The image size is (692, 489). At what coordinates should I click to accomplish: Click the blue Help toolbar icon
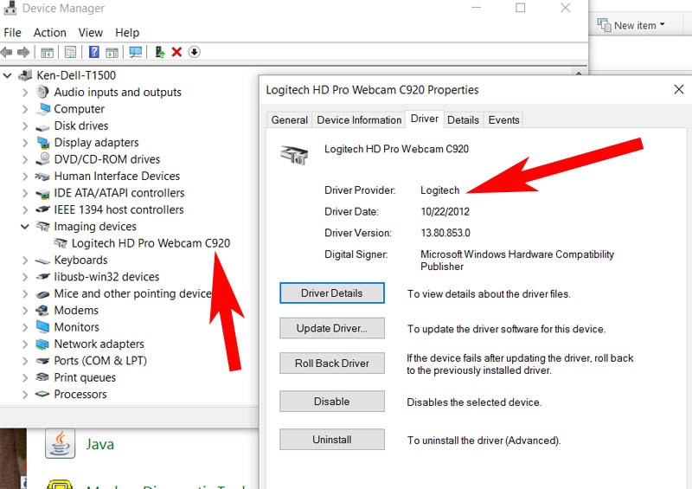coord(93,52)
